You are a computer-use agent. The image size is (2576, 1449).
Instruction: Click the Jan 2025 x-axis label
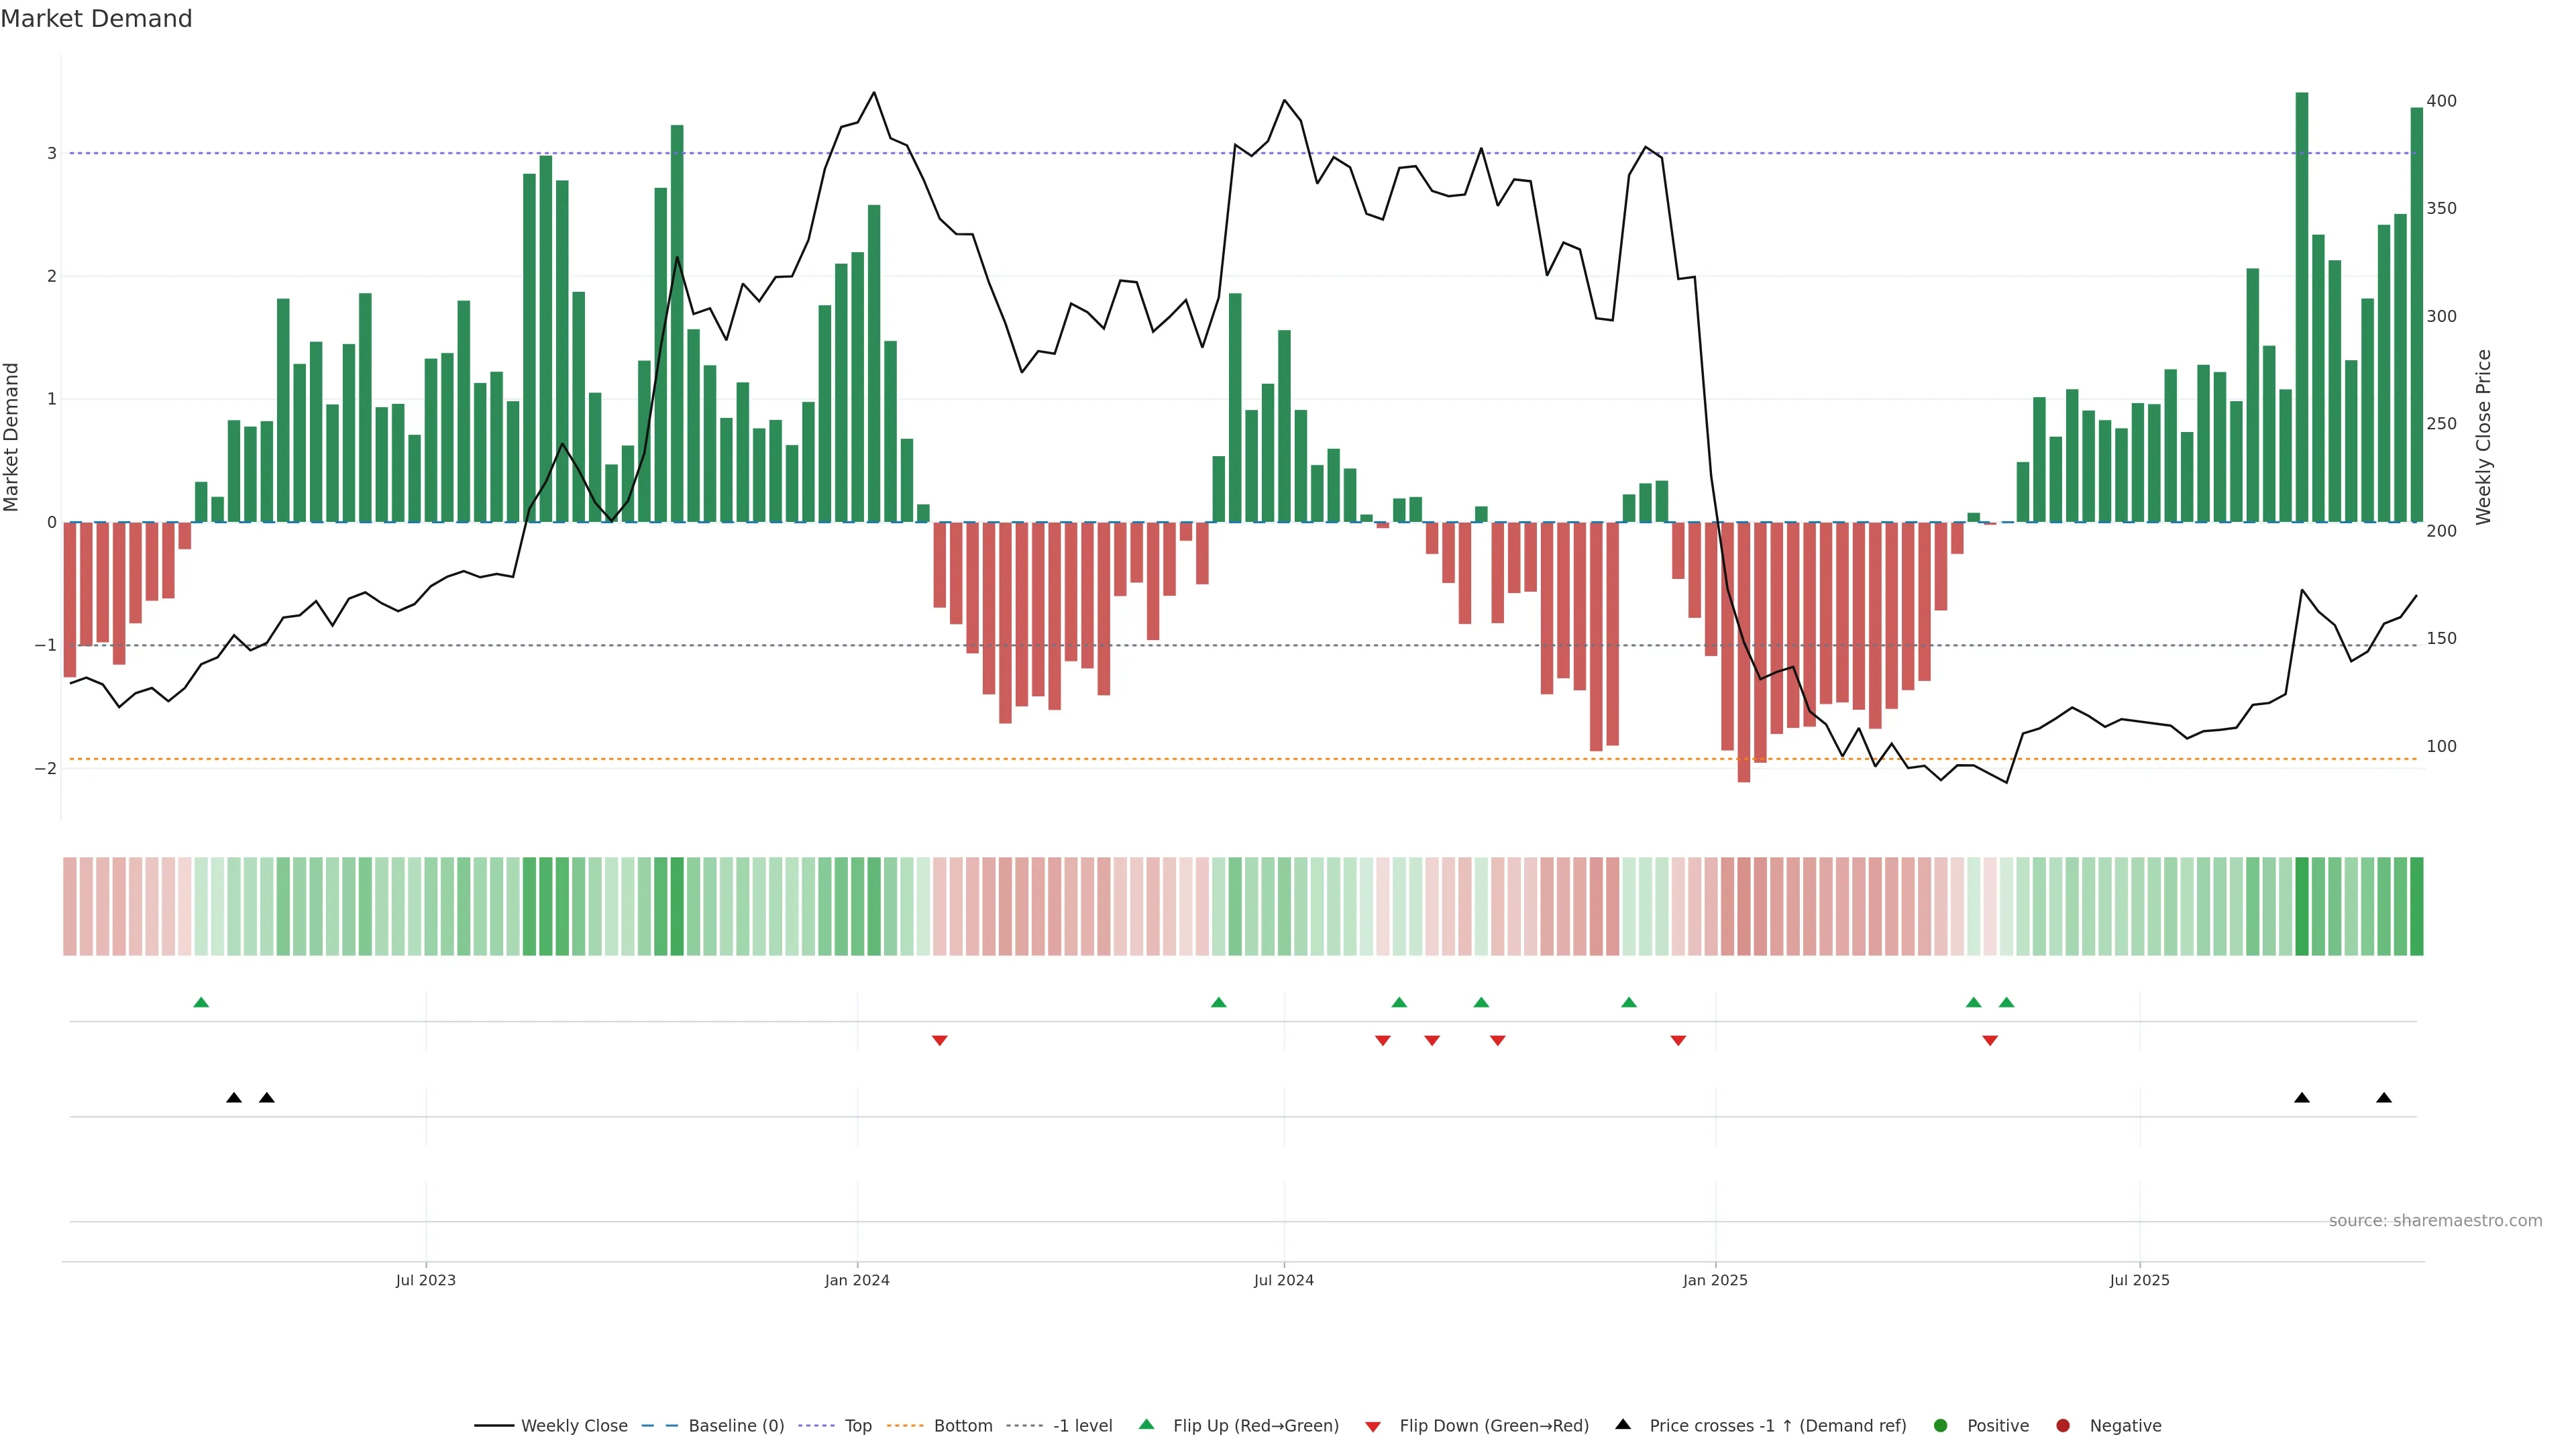pyautogui.click(x=1715, y=1280)
